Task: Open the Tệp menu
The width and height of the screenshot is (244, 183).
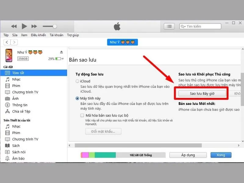Action: pyautogui.click(x=6, y=35)
